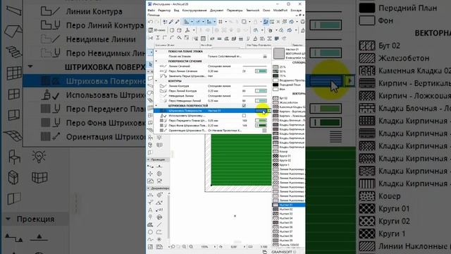Collapse the Проекция toolbox group
The image size is (451, 254).
[149, 159]
